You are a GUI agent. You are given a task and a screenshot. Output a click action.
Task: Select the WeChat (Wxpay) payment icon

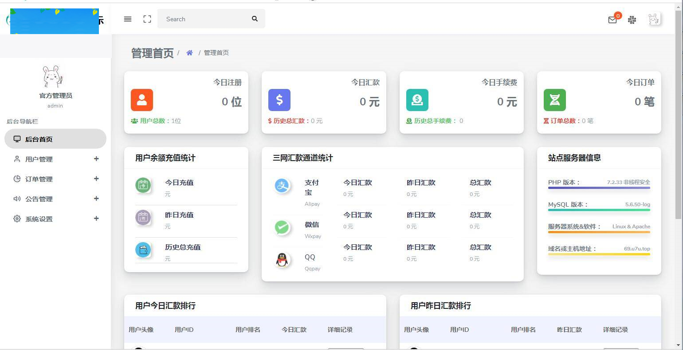282,227
